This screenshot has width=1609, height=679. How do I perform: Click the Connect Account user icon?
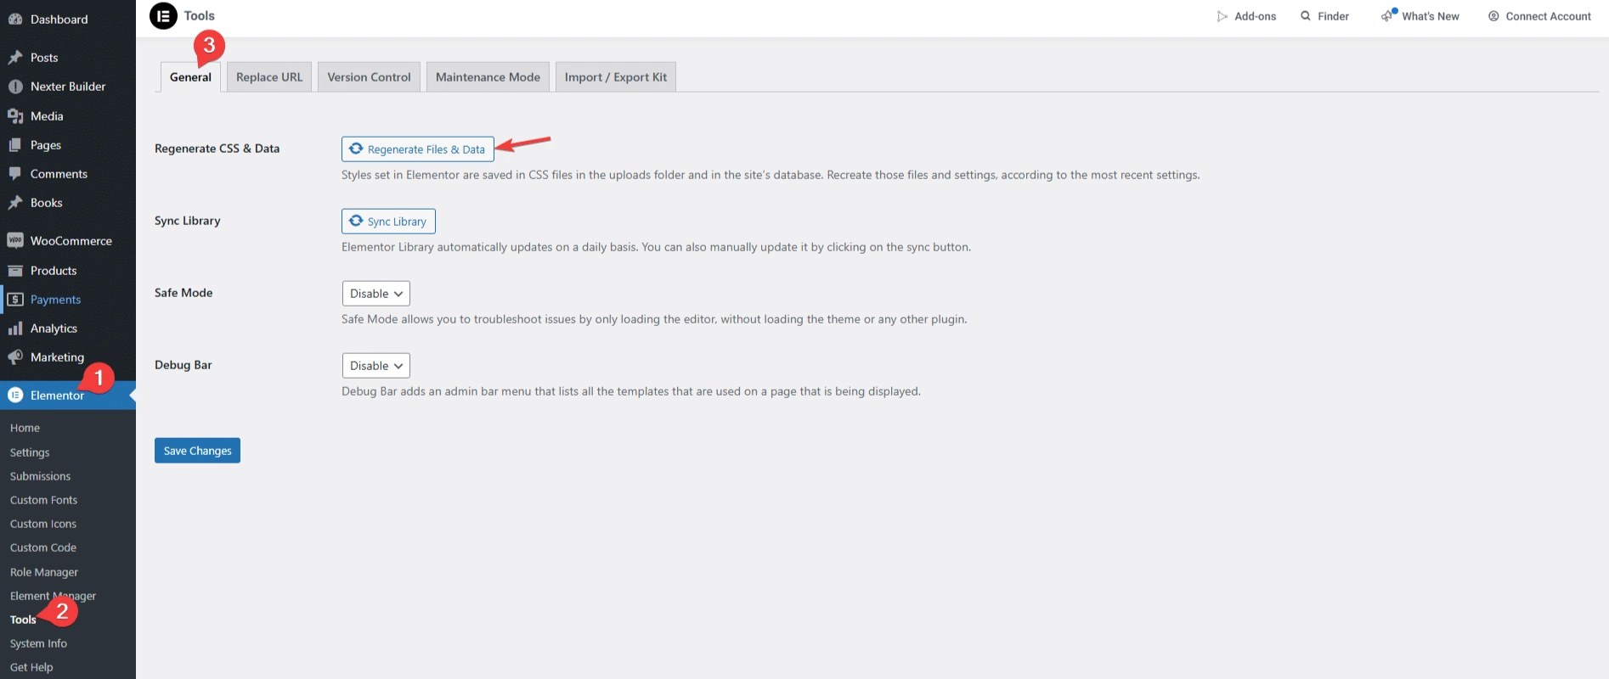(1493, 16)
